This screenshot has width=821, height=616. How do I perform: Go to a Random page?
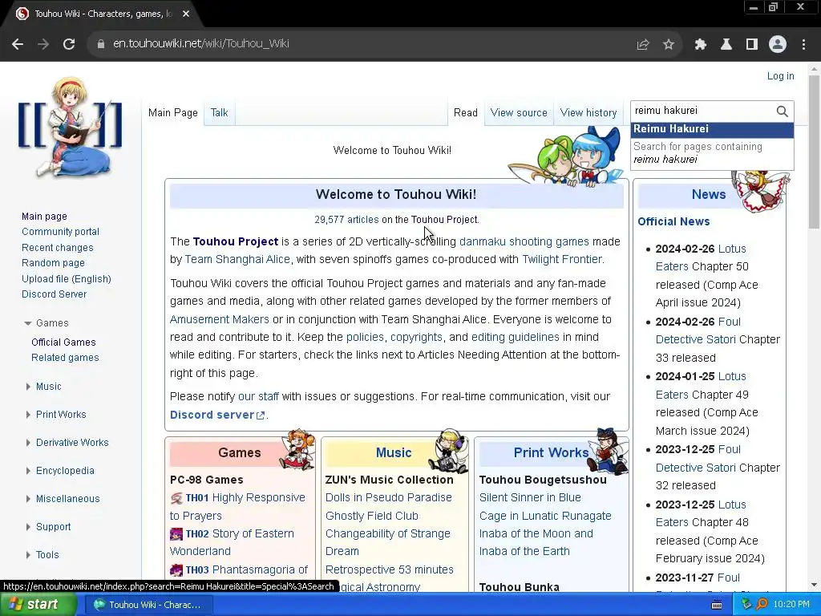[53, 263]
